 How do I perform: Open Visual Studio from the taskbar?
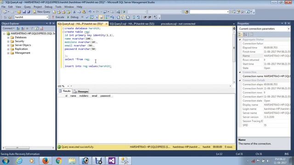click(112, 161)
